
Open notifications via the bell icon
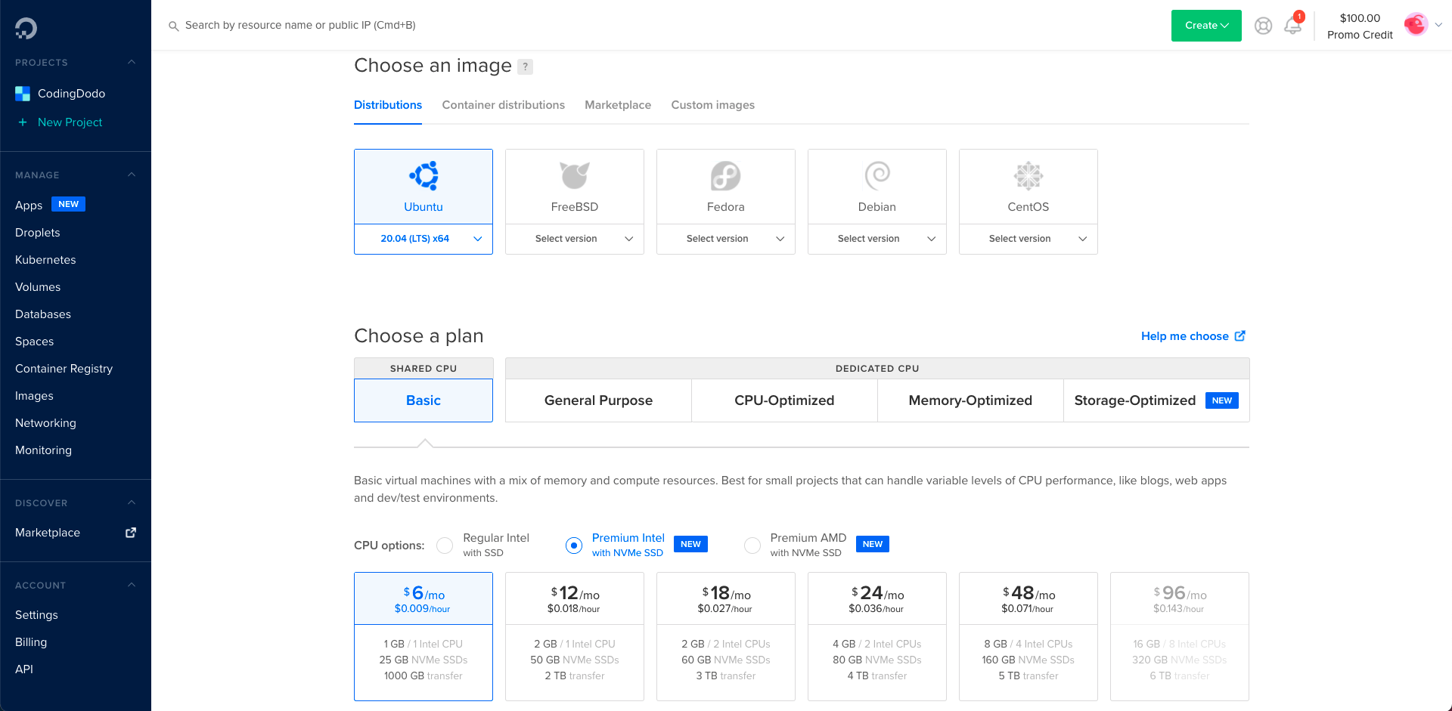click(1292, 25)
